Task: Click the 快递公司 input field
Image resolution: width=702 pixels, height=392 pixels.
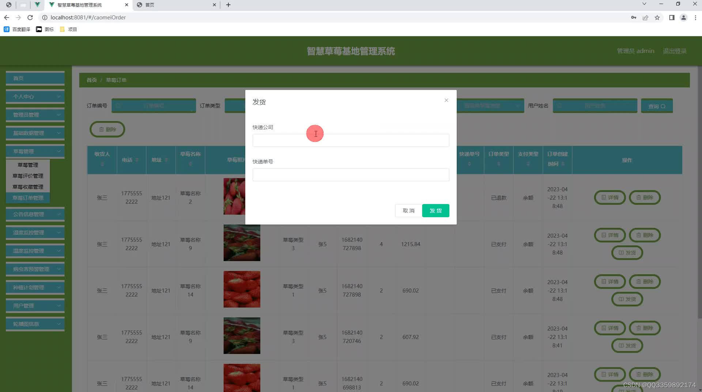Action: click(x=351, y=140)
